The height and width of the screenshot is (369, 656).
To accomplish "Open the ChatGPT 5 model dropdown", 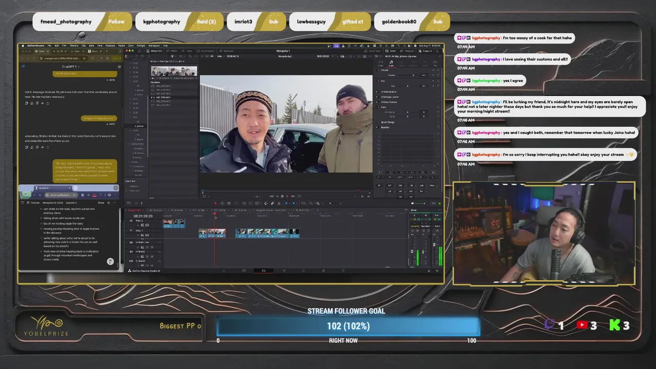I will click(x=70, y=67).
